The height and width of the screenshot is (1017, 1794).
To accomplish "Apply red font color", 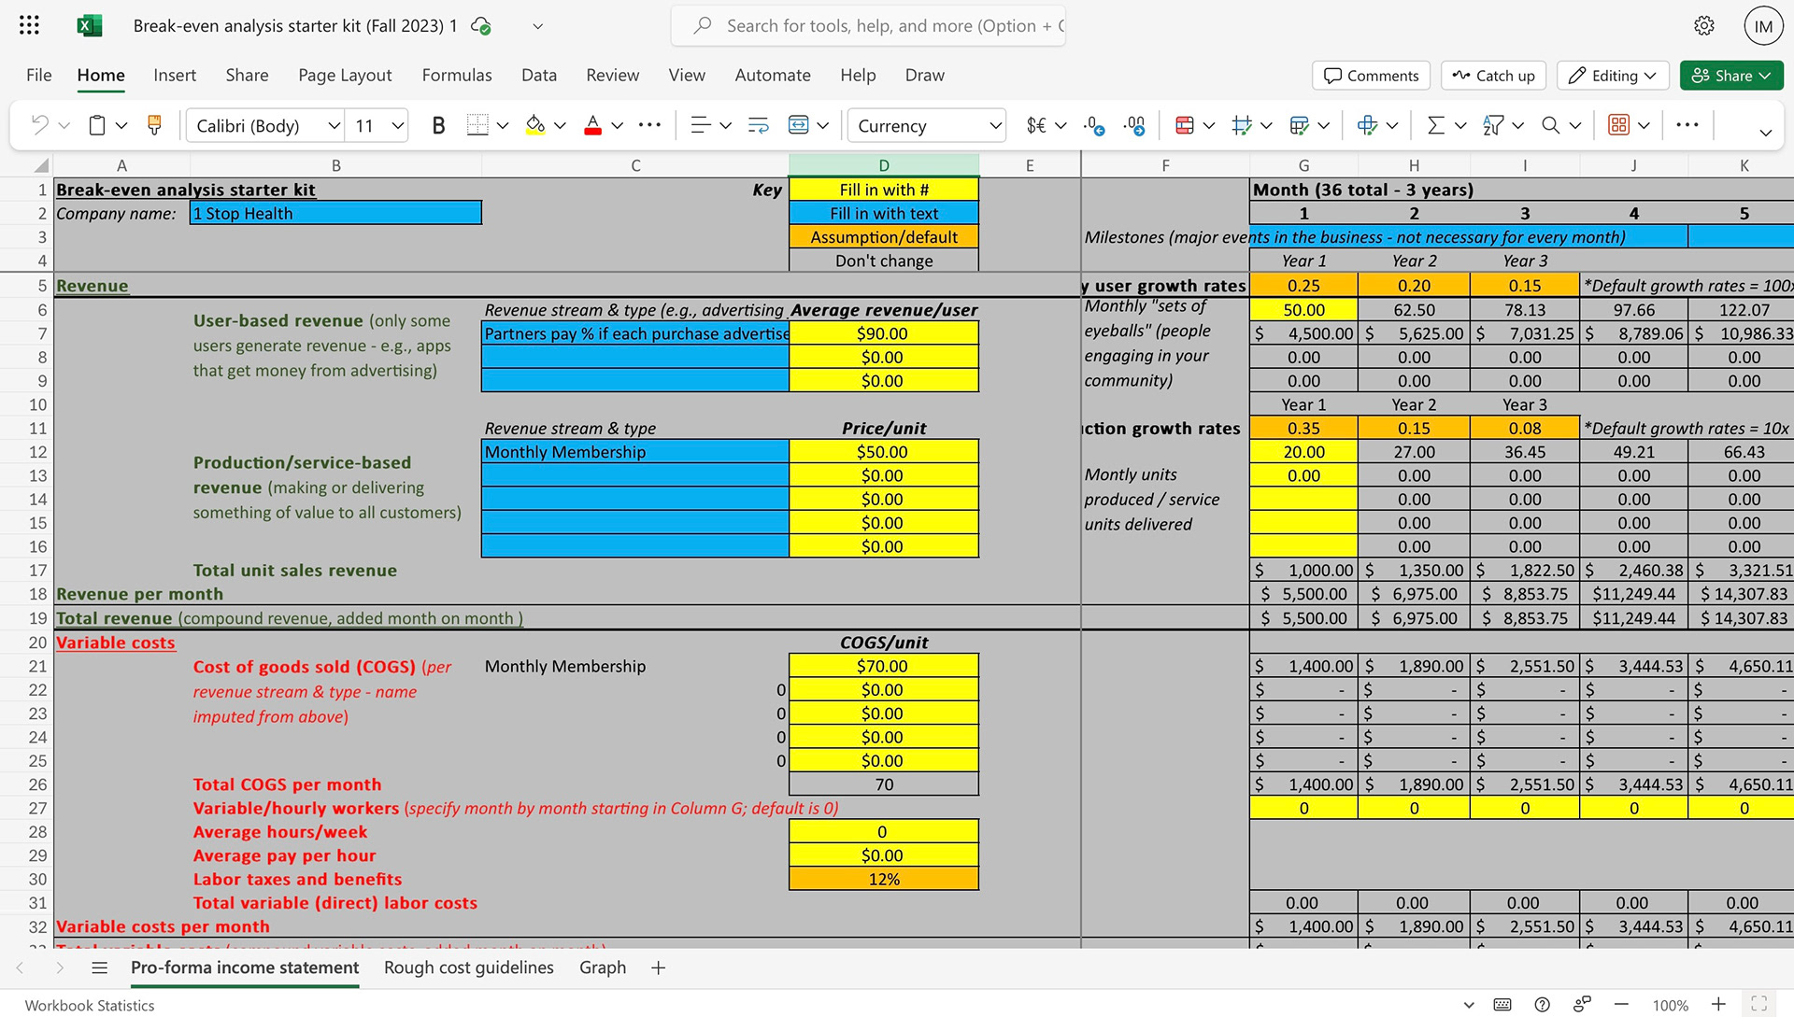I will (x=592, y=125).
